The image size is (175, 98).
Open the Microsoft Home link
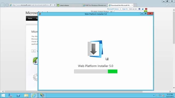pos(113,9)
